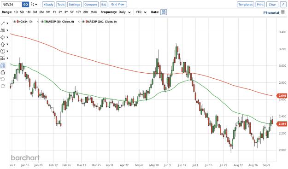Toggle visibility of MAEXP 50 study
The image size is (288, 169).
coord(42,22)
